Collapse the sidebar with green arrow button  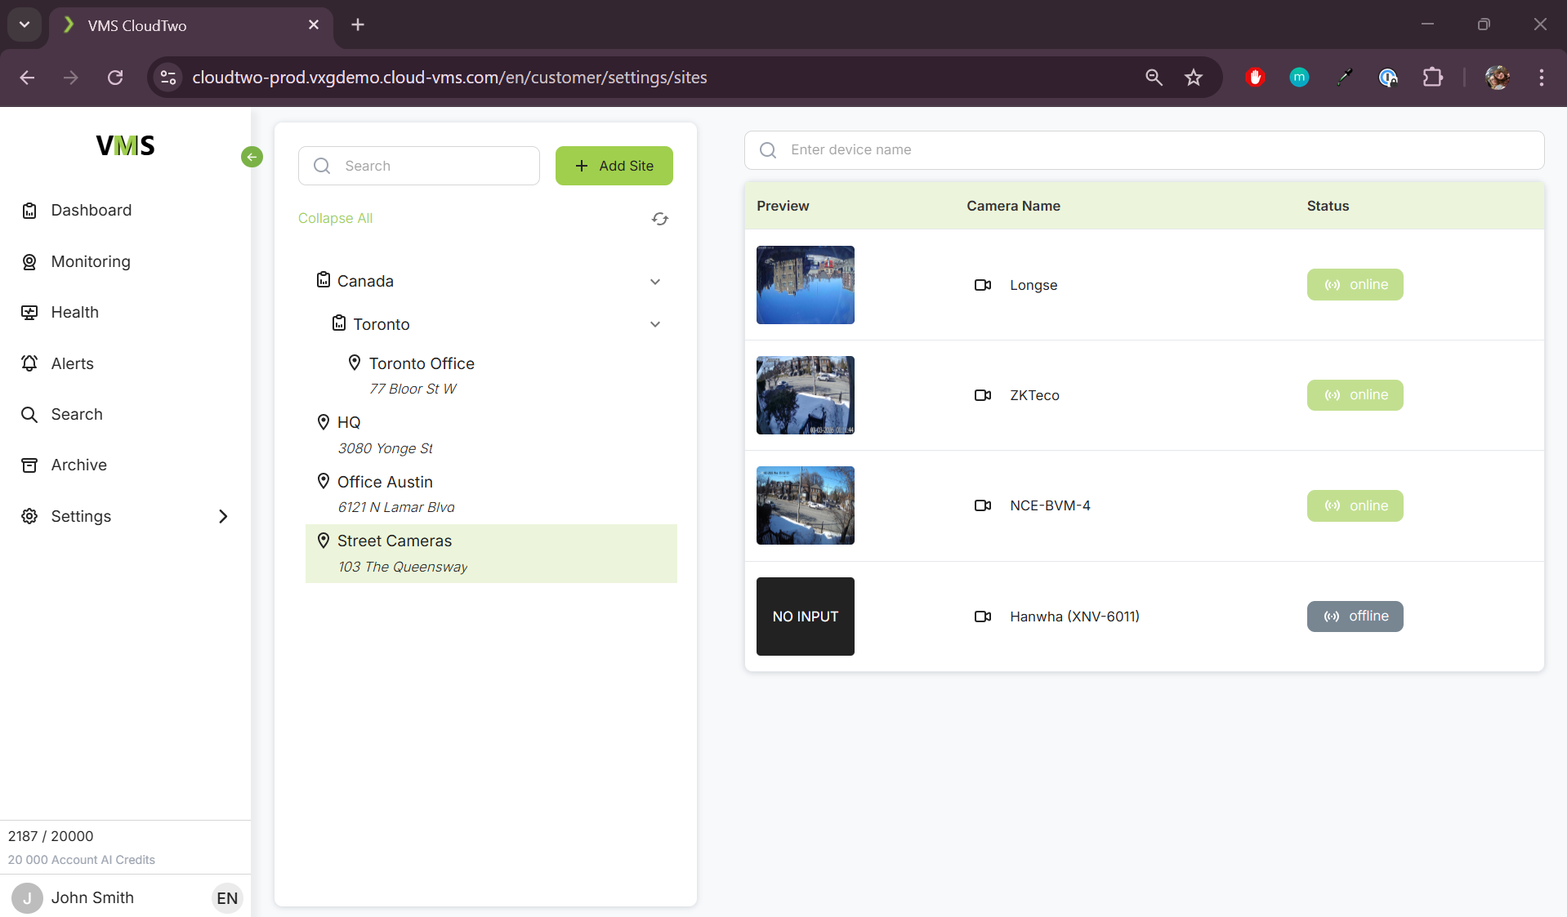pyautogui.click(x=252, y=157)
